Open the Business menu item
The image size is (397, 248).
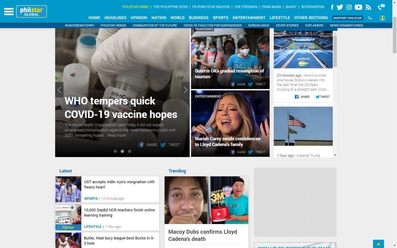(x=198, y=18)
